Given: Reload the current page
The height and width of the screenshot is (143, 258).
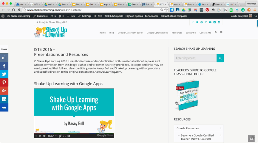Looking at the screenshot, I should pos(13,10).
